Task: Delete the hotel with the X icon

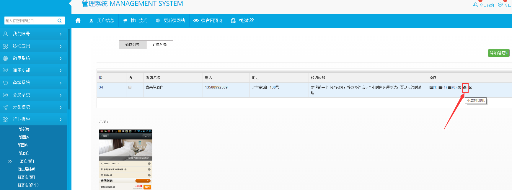Action: click(x=470, y=88)
